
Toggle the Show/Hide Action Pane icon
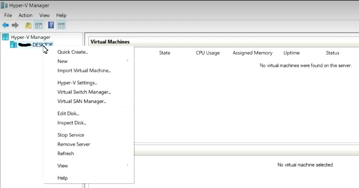click(x=61, y=25)
